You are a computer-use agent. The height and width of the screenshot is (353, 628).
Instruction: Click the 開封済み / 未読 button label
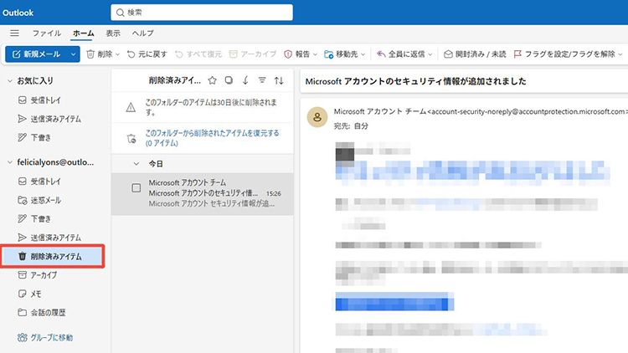pyautogui.click(x=481, y=54)
